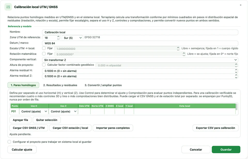The width and height of the screenshot is (248, 159).
Task: Click the Altura de proyecto stepper arrows
Action: 236,65
